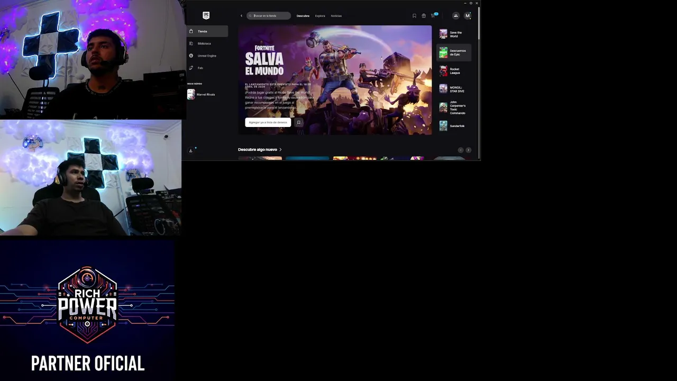The width and height of the screenshot is (677, 381).
Task: Launch Marvel Rivals from quick start
Action: tap(202, 94)
